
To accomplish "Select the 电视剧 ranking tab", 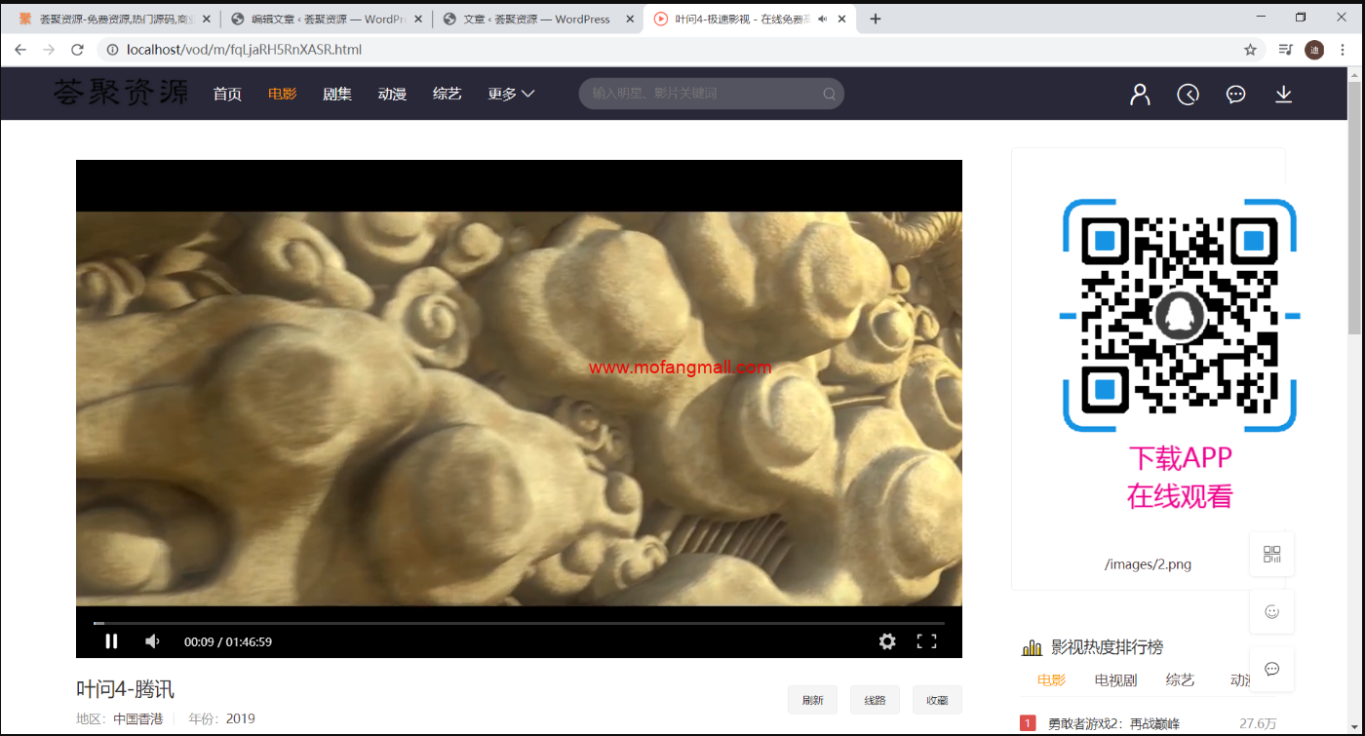I will (x=1115, y=679).
